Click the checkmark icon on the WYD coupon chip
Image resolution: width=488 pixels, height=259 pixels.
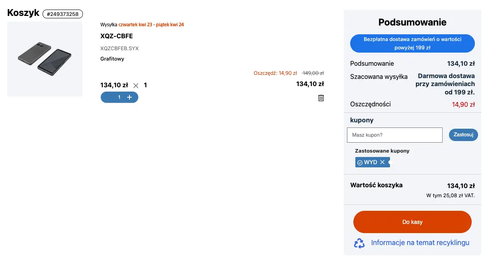(x=360, y=162)
